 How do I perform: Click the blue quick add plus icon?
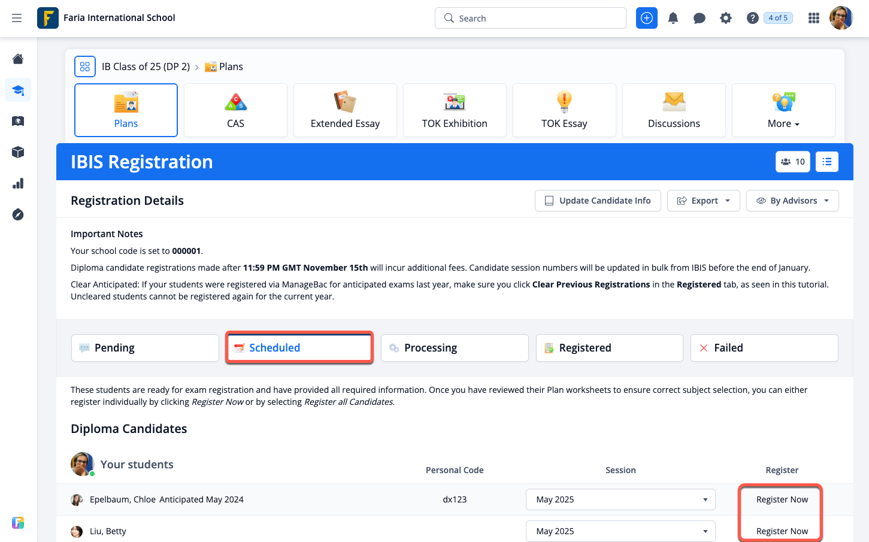click(x=647, y=18)
